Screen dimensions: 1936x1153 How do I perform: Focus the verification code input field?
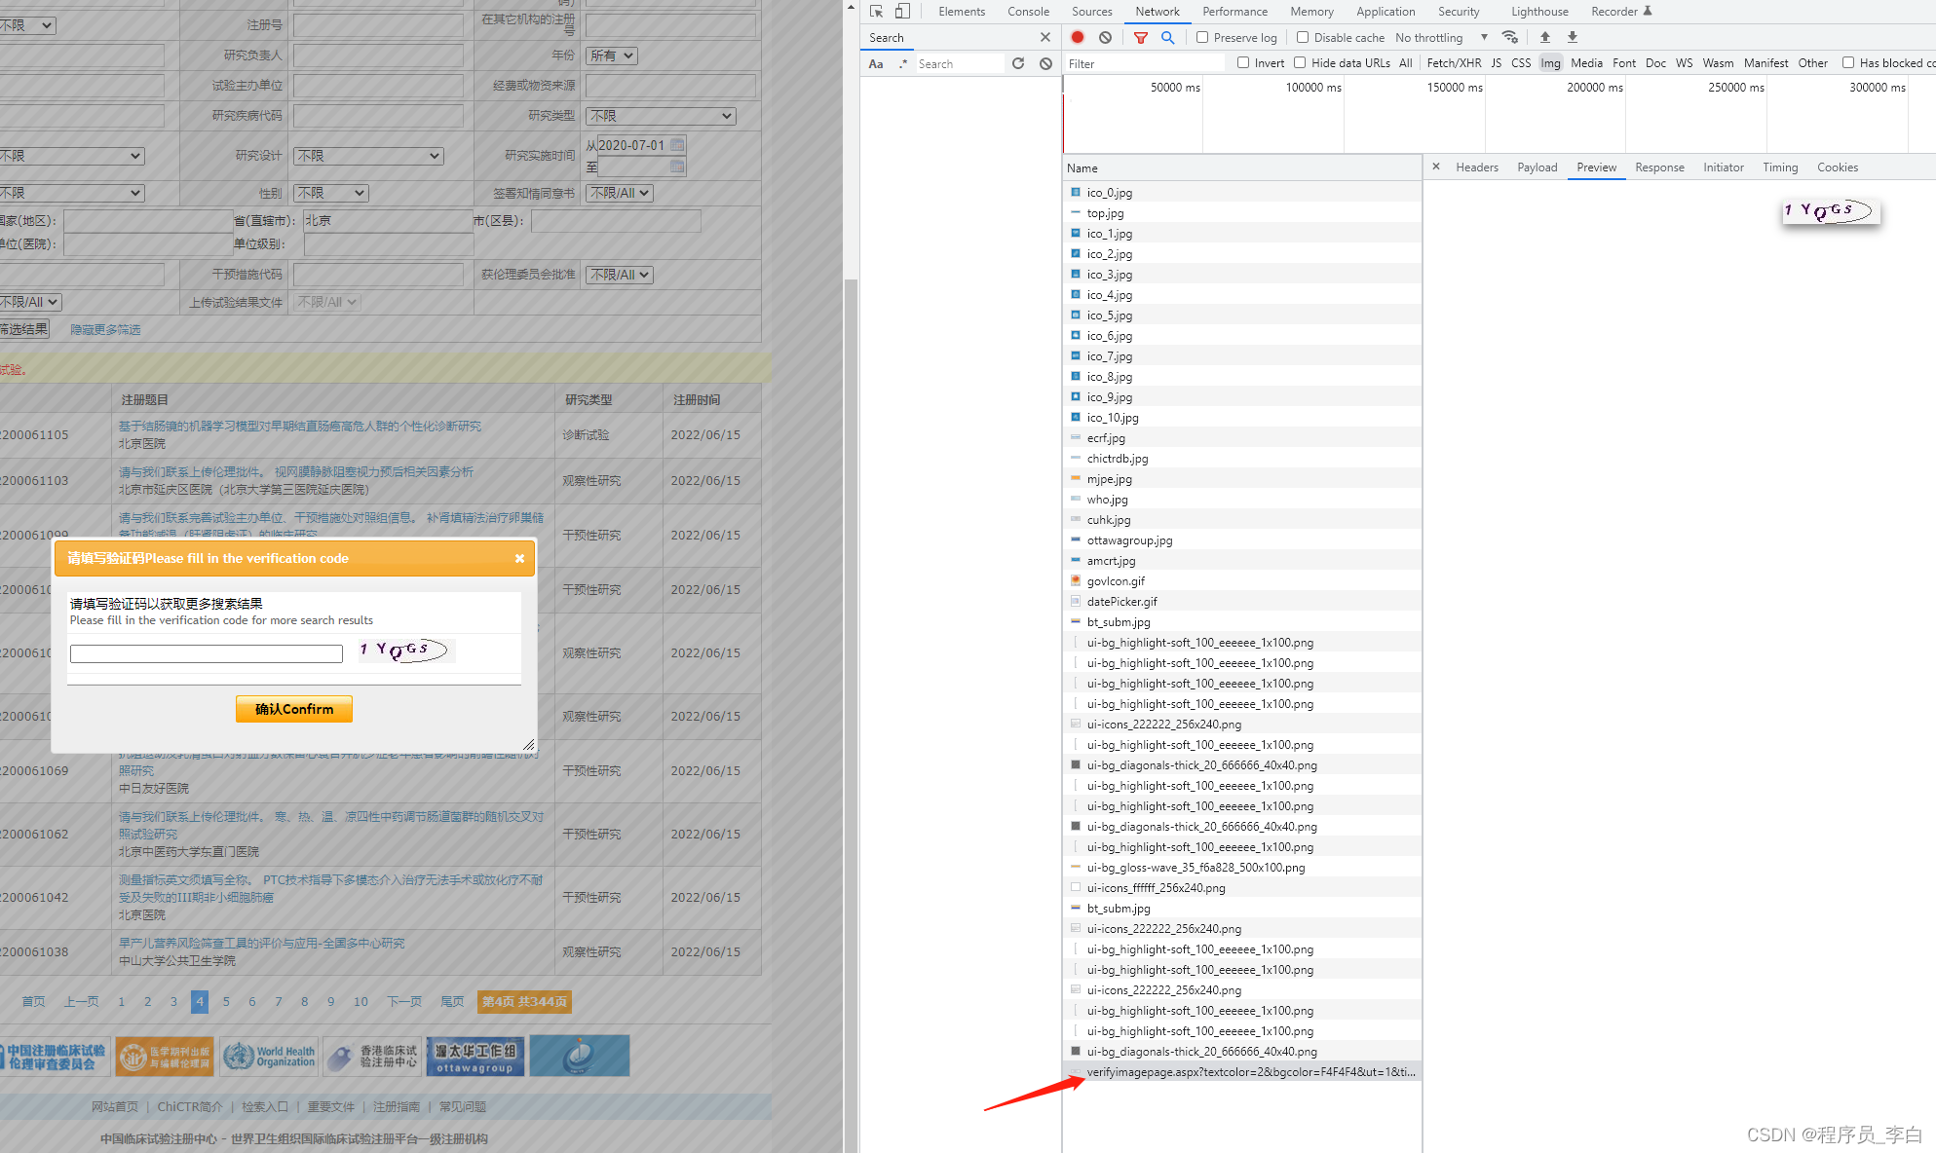coord(207,653)
